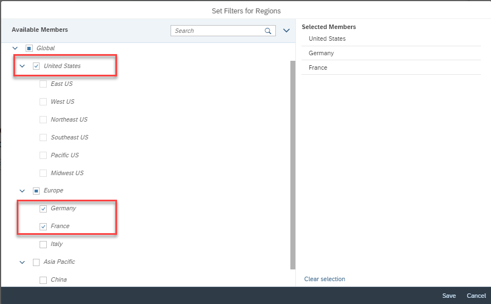Viewport: 491px width, 304px height.
Task: Toggle the Global checkbox
Action: pos(29,49)
